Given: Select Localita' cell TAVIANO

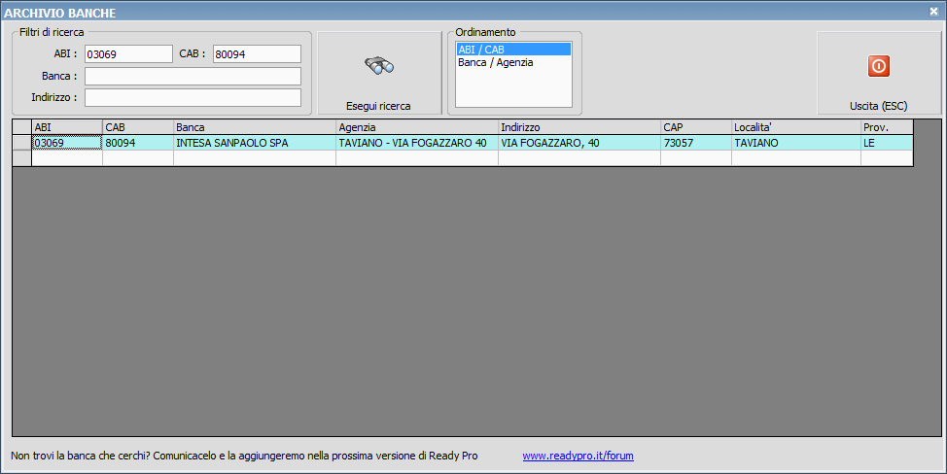Looking at the screenshot, I should click(796, 143).
